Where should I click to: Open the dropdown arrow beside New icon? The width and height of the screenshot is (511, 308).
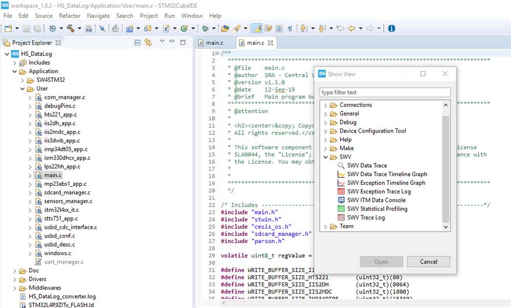coord(17,29)
